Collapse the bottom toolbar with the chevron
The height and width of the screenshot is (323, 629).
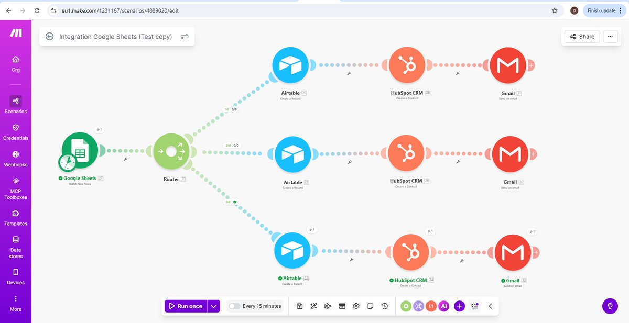tap(490, 306)
